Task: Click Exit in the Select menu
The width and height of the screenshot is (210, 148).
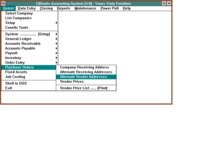Action: click(9, 88)
